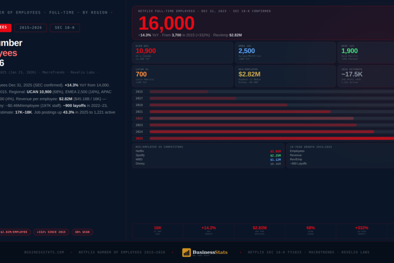Image resolution: width=394 pixels, height=263 pixels.
Task: Click the 68% UCAN pill badge
Action: pos(83,232)
